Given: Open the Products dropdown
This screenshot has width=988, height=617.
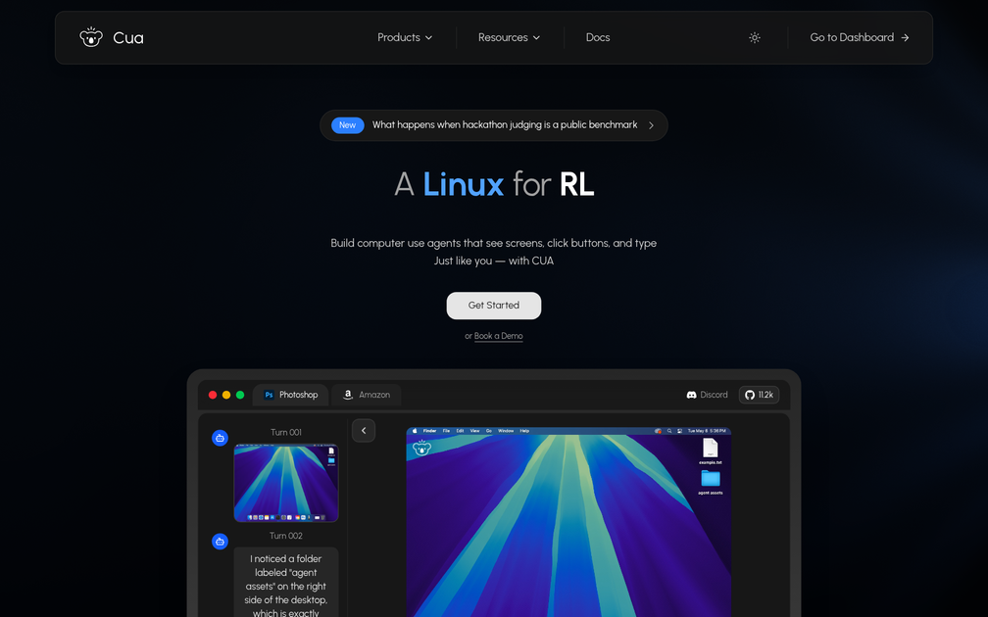Looking at the screenshot, I should pos(405,37).
